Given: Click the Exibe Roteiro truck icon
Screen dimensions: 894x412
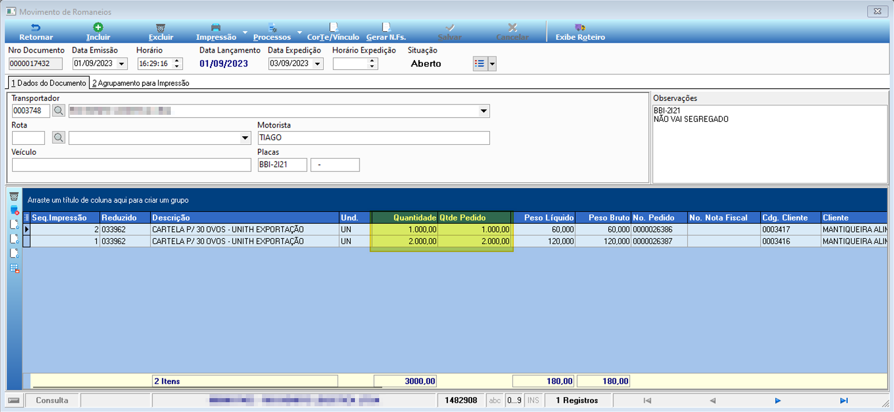Looking at the screenshot, I should pos(580,28).
